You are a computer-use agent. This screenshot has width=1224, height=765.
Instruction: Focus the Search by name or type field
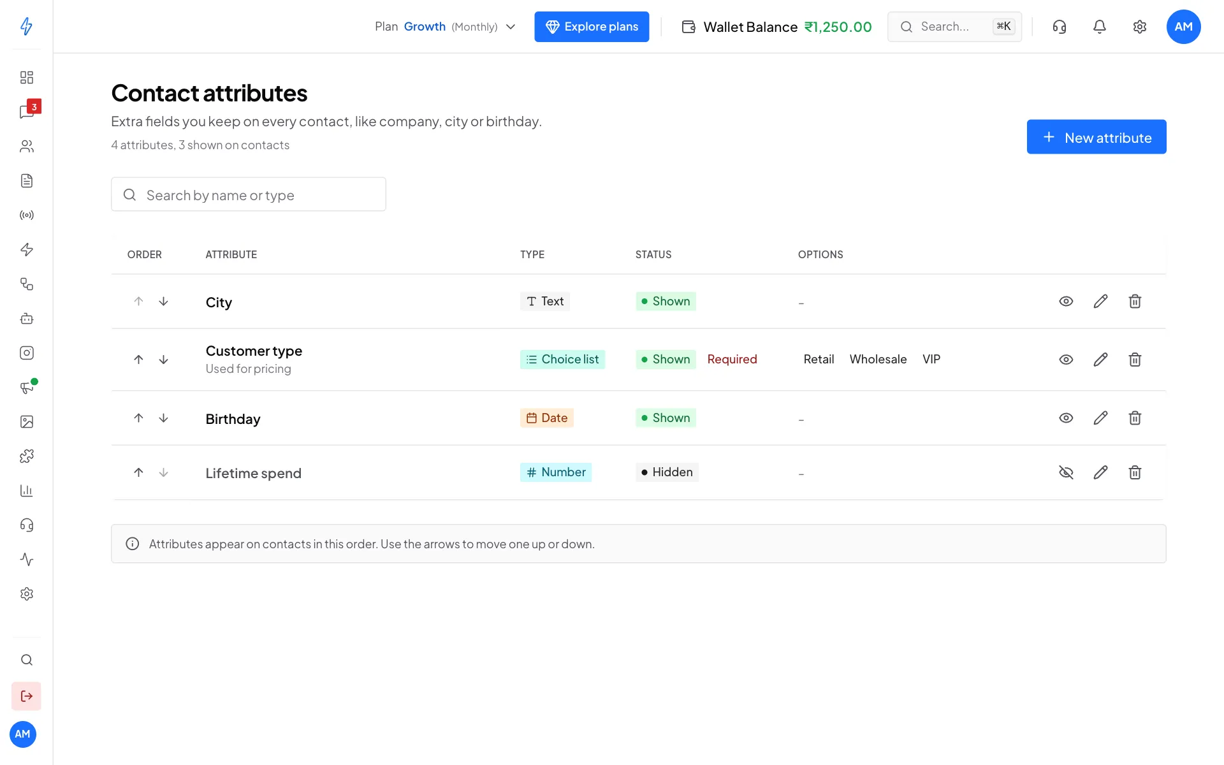click(x=249, y=194)
